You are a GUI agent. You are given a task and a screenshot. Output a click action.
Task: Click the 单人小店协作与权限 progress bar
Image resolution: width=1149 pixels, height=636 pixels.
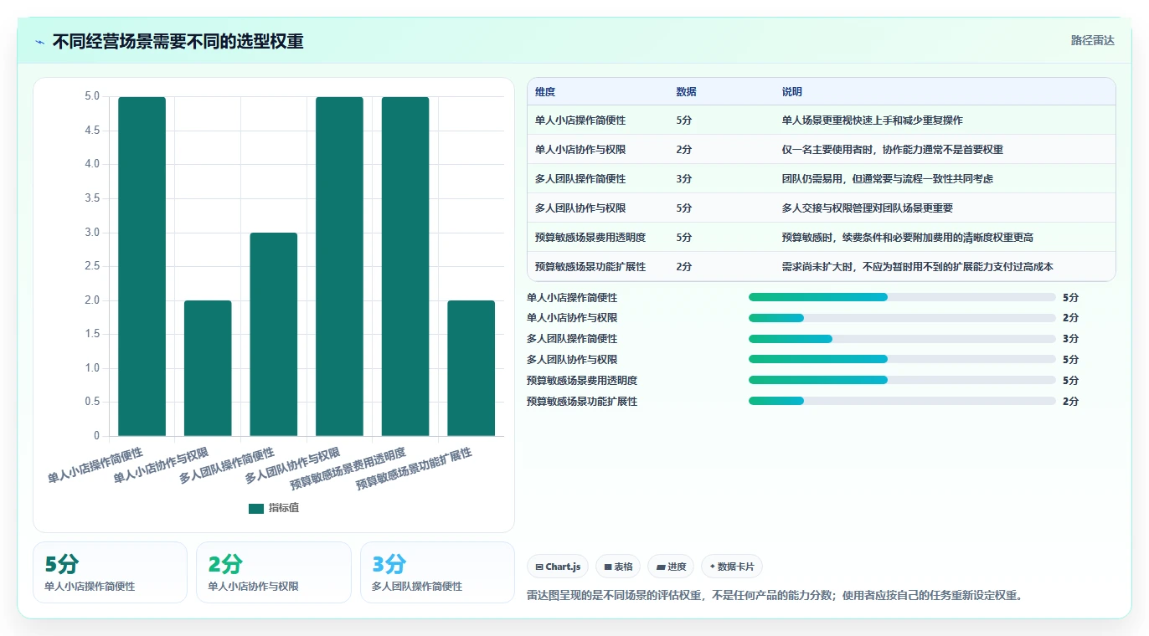[902, 318]
